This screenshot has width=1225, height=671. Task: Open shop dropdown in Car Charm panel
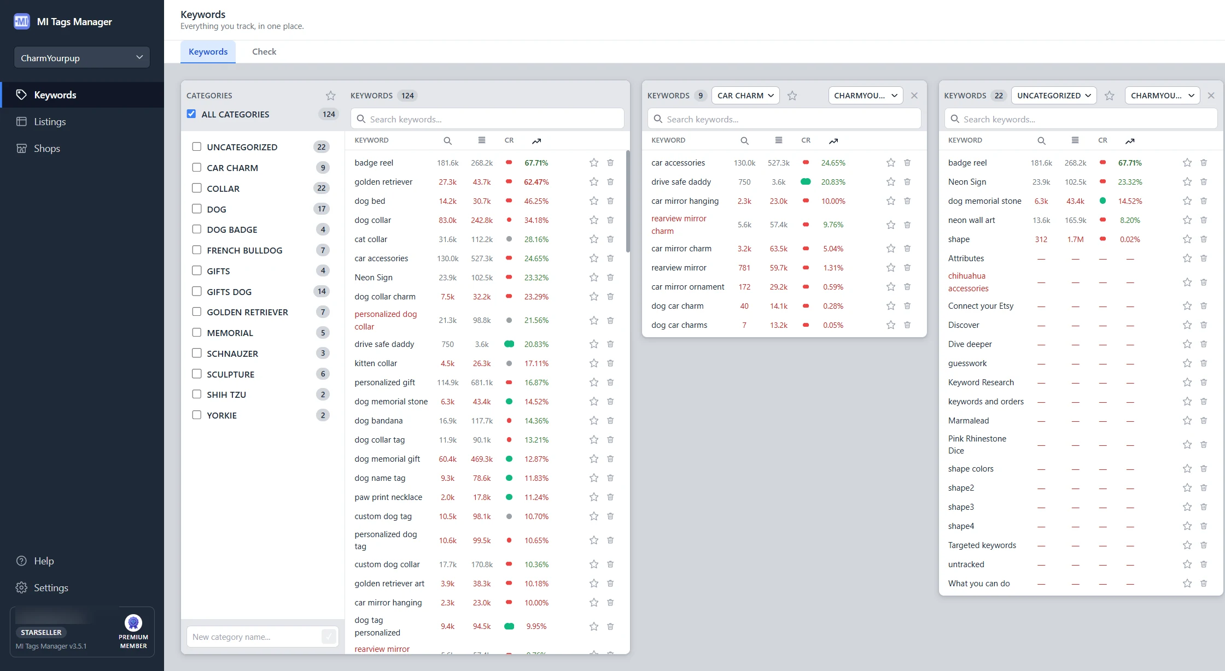click(866, 96)
